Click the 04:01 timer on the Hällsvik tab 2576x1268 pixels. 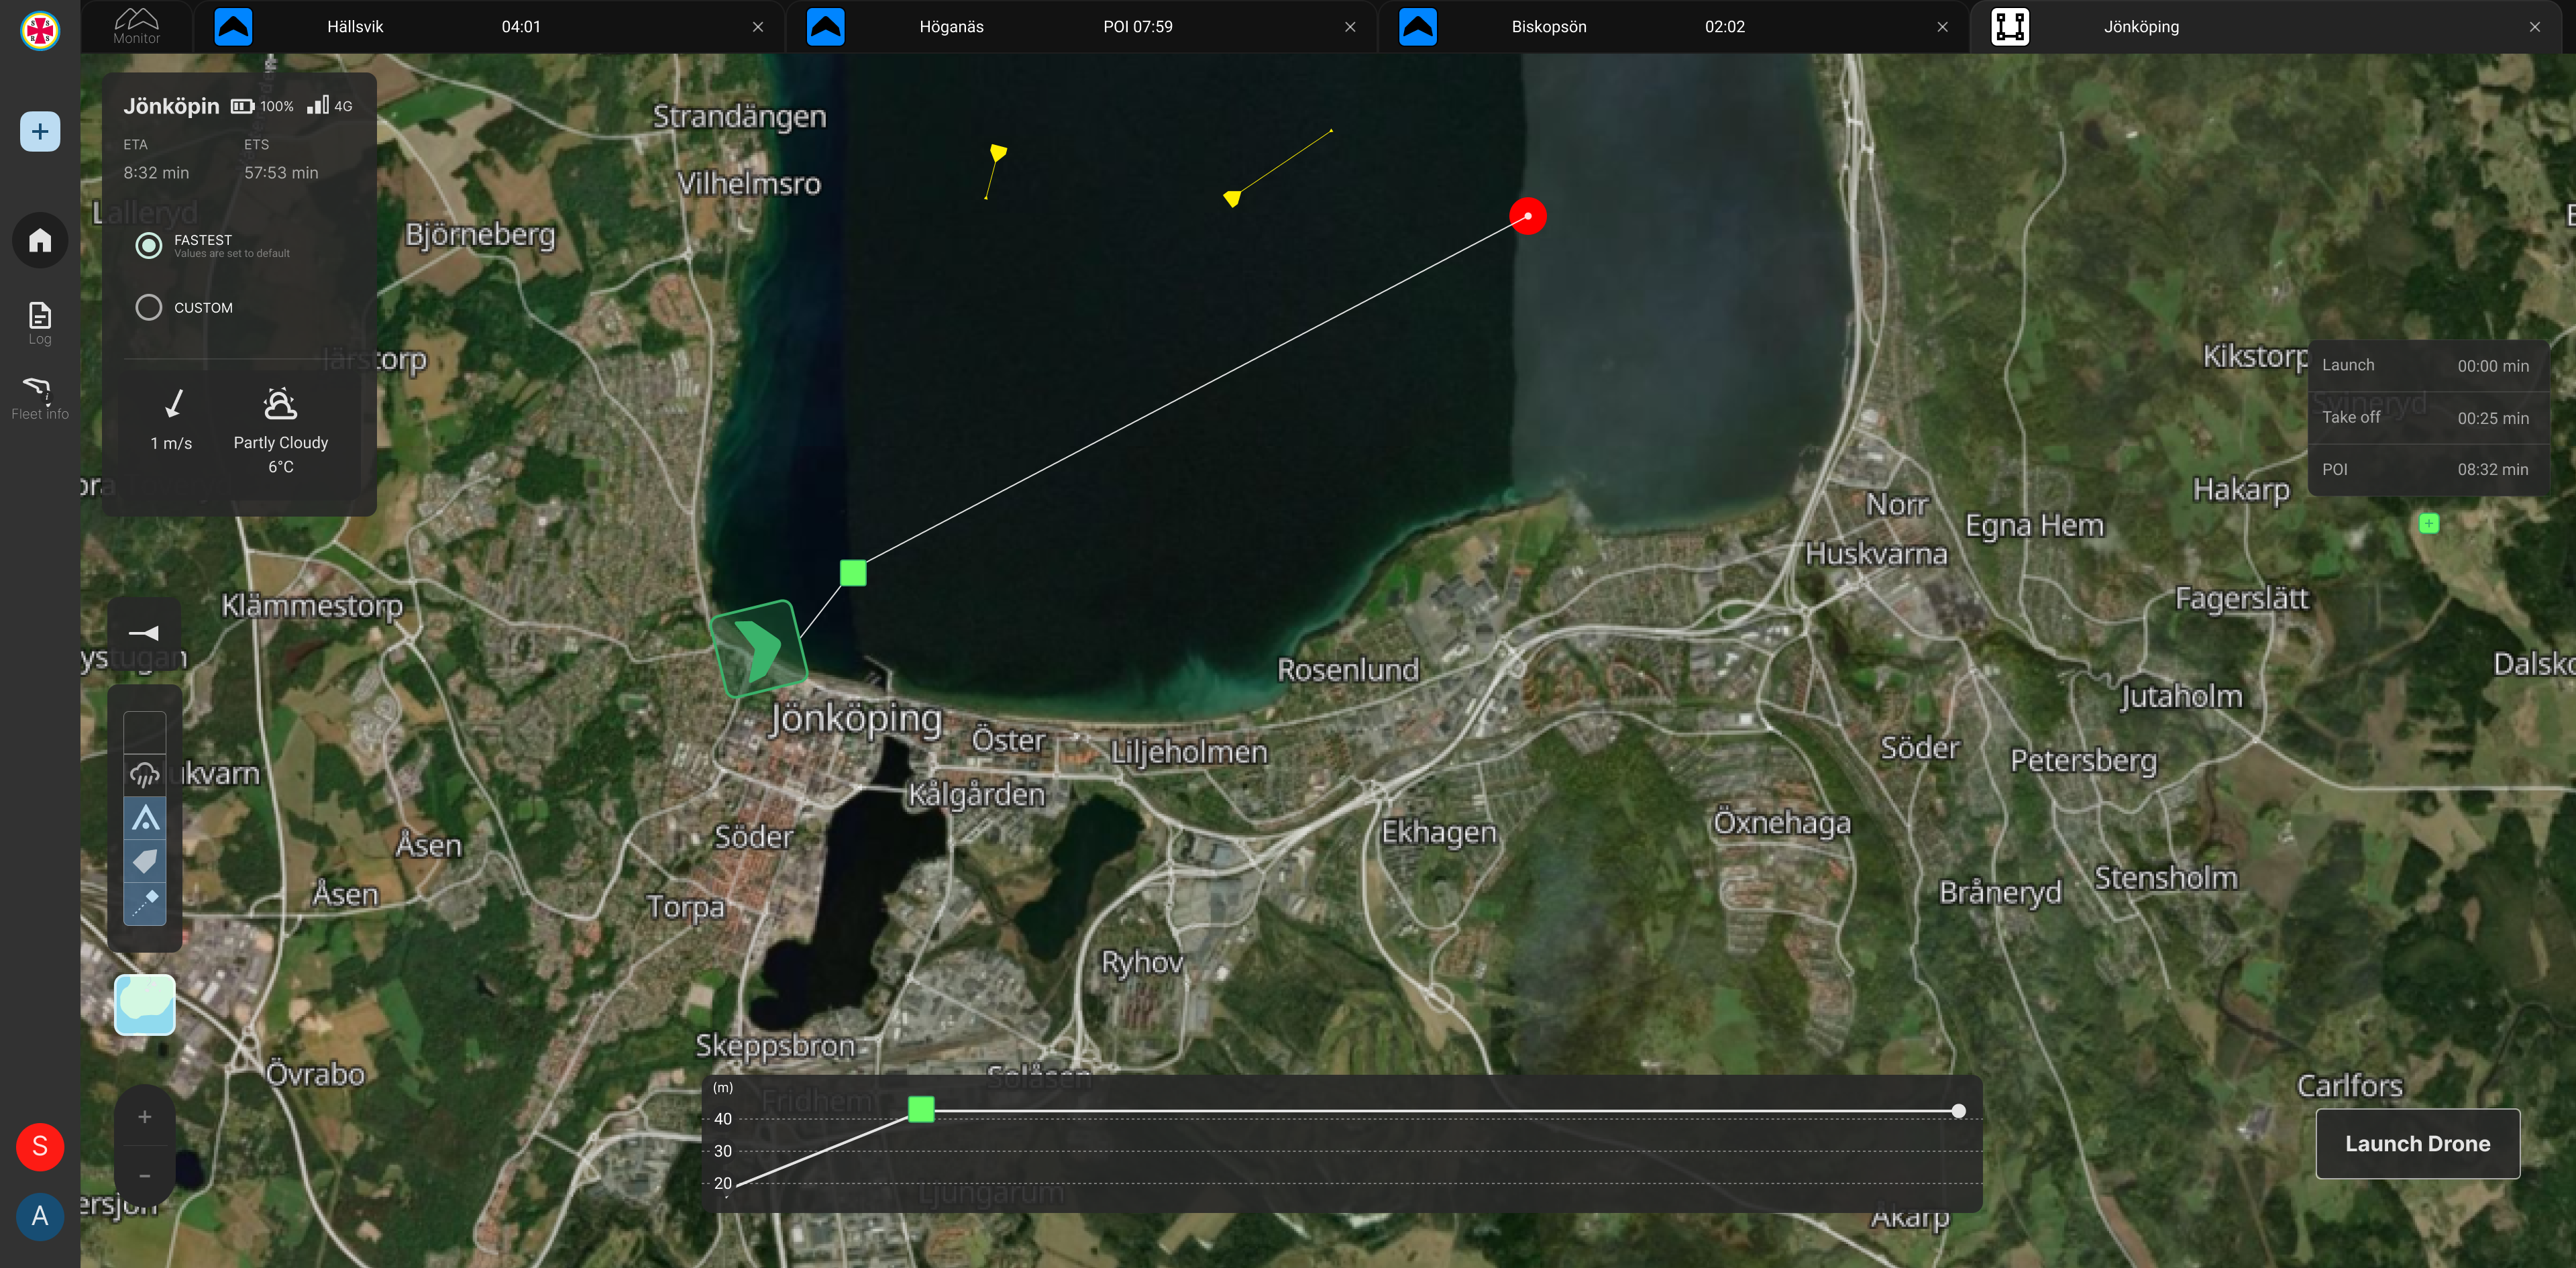(x=521, y=27)
